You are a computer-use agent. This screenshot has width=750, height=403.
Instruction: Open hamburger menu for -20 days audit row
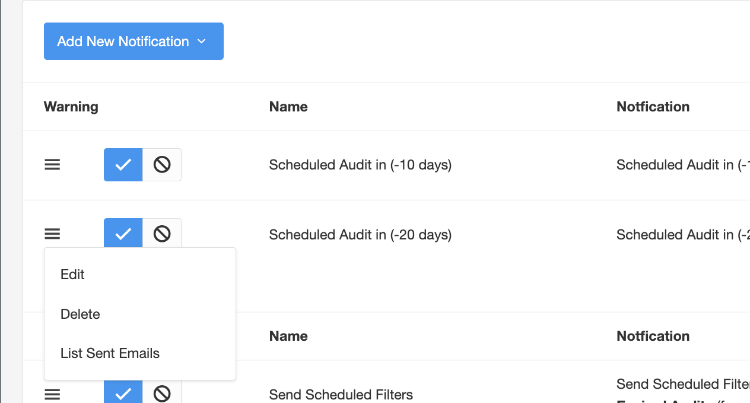[x=52, y=234]
